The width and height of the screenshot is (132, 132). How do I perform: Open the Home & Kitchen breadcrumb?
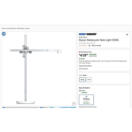pyautogui.click(x=11, y=28)
